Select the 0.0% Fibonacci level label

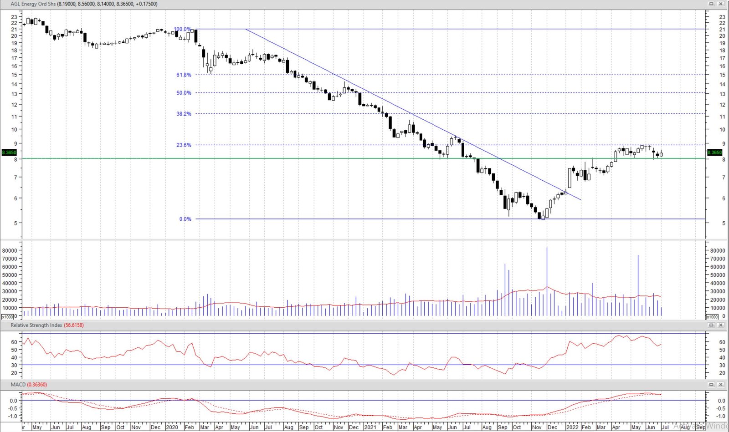[185, 219]
